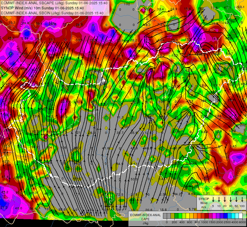
Task: Click the map value 32.7
Action: pyautogui.click(x=120, y=133)
